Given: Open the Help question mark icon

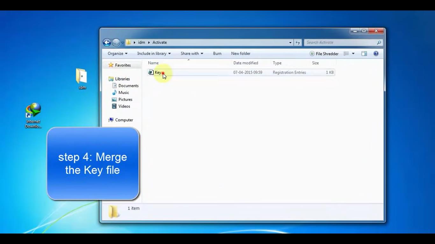Looking at the screenshot, I should pyautogui.click(x=376, y=54).
